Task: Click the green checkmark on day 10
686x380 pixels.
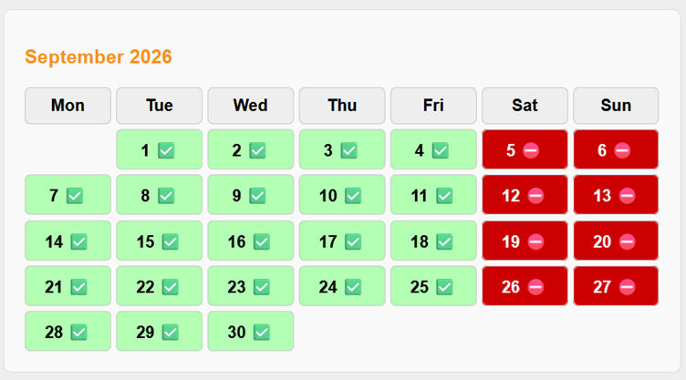Action: (353, 196)
